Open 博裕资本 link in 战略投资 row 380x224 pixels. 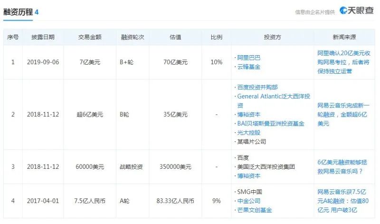248,175
